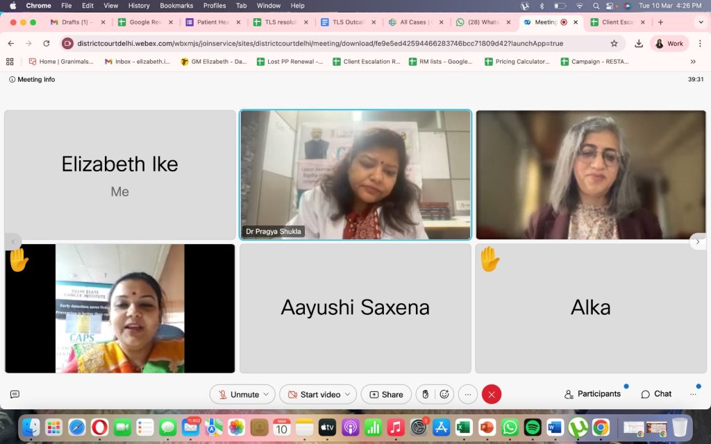
Task: Select the Dr Pragya Shukla video tile
Action: (x=355, y=175)
